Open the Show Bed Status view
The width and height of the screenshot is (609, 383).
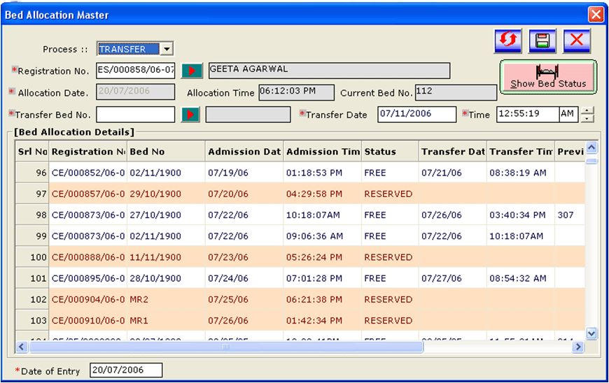click(x=548, y=77)
